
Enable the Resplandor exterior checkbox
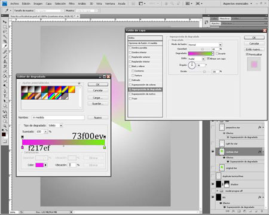click(130, 57)
